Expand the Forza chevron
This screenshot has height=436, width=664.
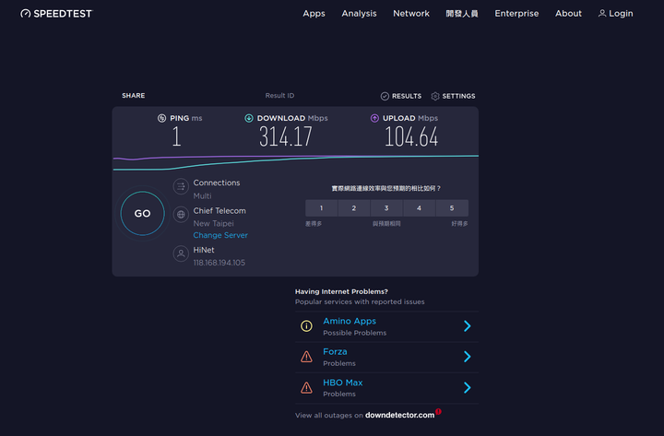tap(467, 357)
